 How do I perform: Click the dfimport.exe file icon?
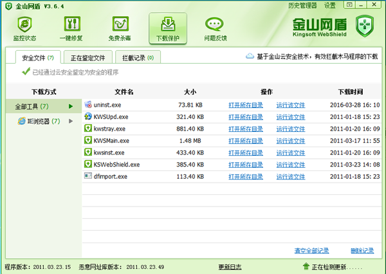(x=89, y=176)
